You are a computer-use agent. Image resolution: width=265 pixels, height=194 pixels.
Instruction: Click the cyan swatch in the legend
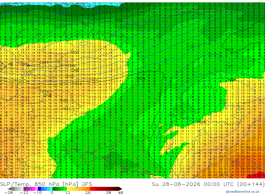(51, 189)
